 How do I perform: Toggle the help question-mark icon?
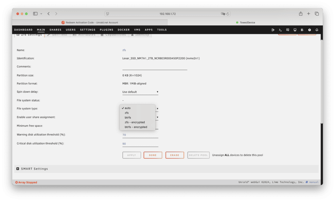coord(309,30)
